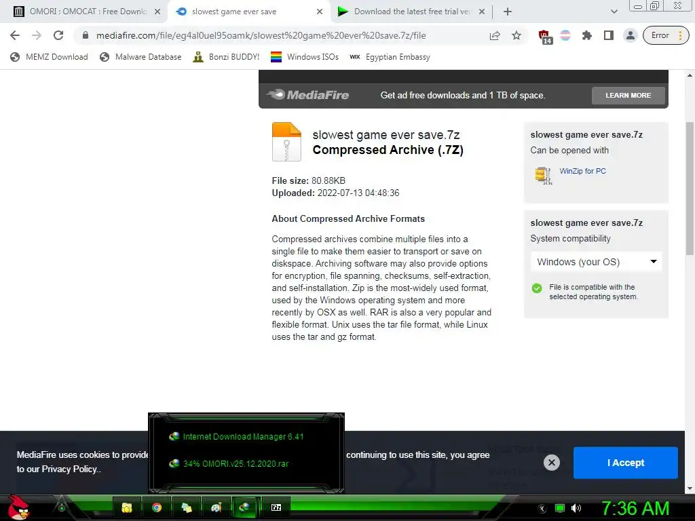The width and height of the screenshot is (695, 521).
Task: Open the uBlock shield extension with badge 14
Action: point(545,37)
